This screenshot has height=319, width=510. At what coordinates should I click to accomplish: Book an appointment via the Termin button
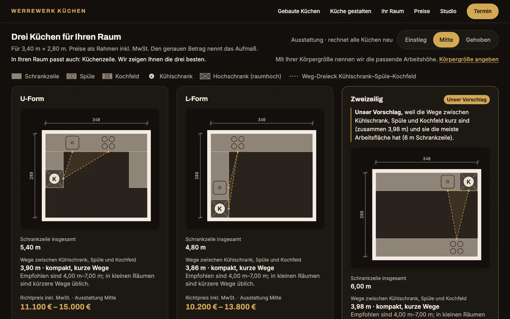pos(483,11)
